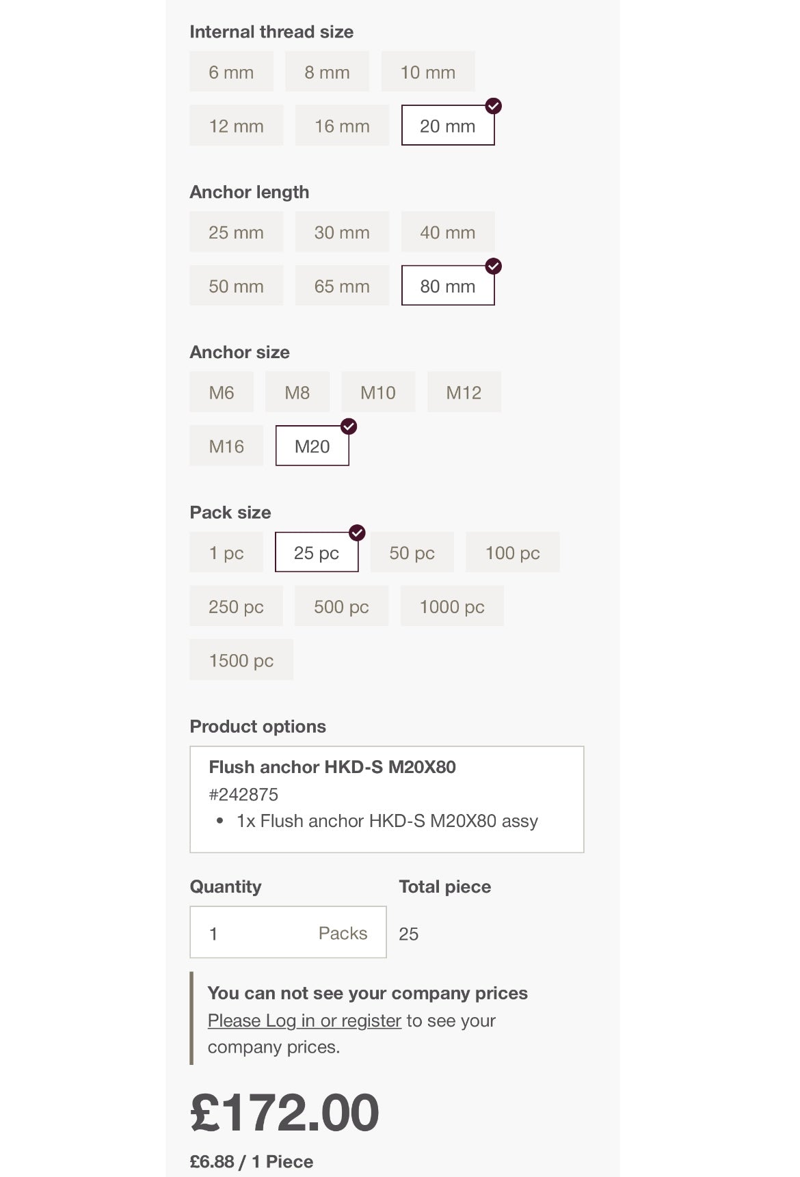This screenshot has height=1177, width=800.
Task: Select anchor size M6
Action: click(221, 392)
